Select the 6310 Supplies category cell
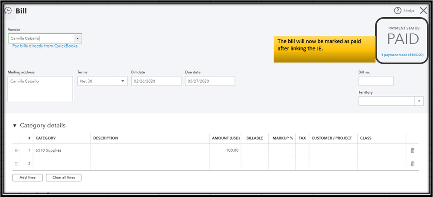The image size is (433, 197). tap(62, 150)
